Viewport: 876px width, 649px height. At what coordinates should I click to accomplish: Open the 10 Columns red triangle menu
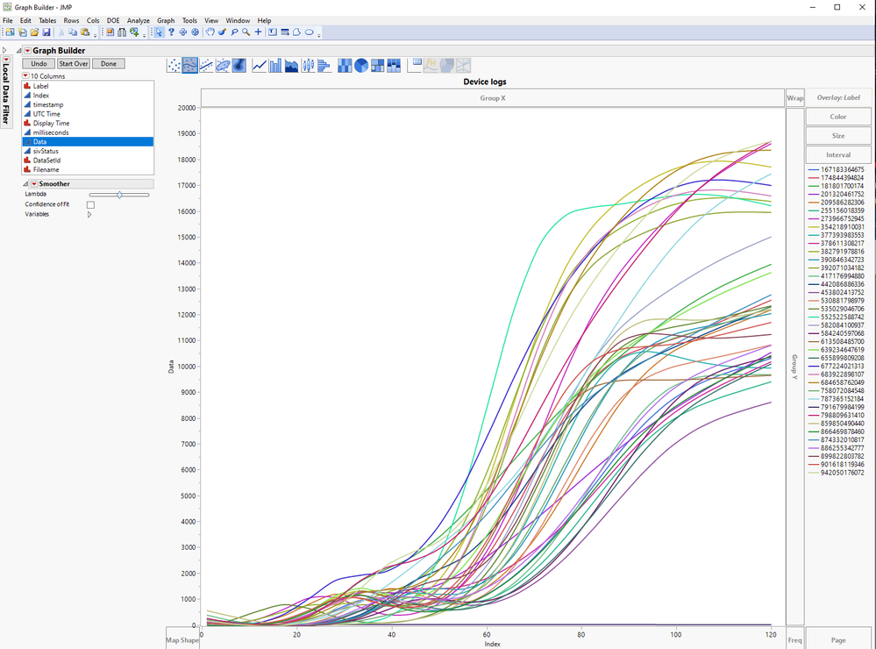pyautogui.click(x=25, y=76)
